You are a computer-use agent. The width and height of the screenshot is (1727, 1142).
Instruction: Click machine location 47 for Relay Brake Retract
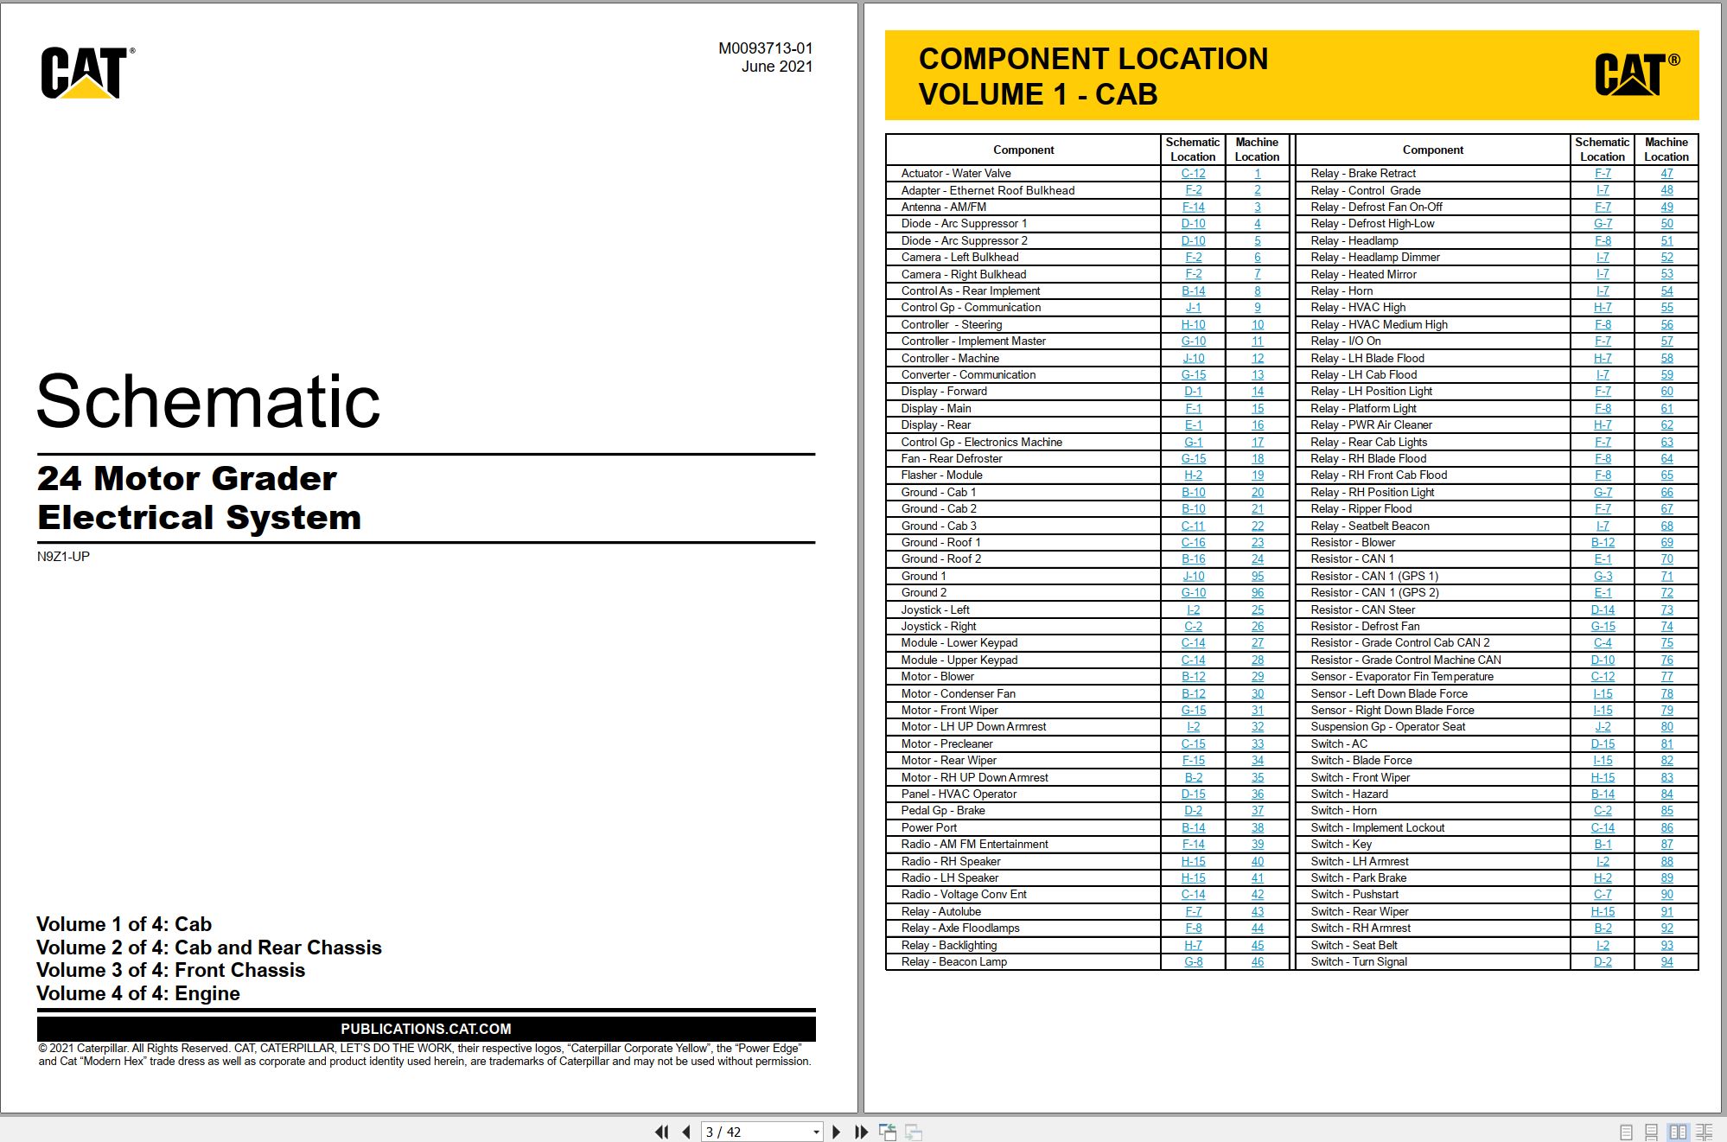point(1666,173)
